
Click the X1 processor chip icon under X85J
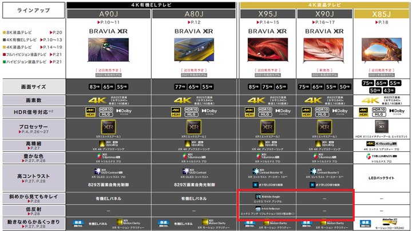[x=382, y=127]
